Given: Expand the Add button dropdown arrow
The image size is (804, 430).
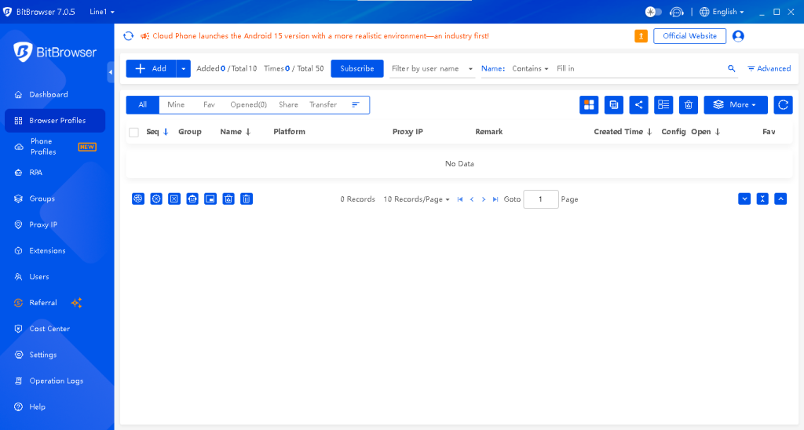Looking at the screenshot, I should click(183, 69).
